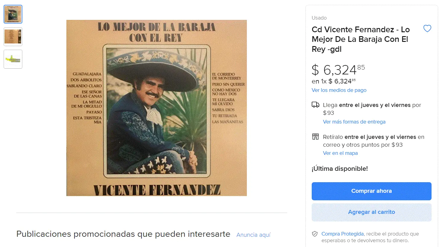Open Ver los medios de pago link

[x=339, y=90]
